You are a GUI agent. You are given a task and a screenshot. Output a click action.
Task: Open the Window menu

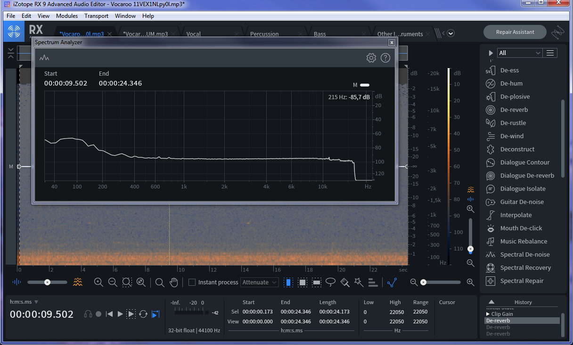tap(125, 16)
